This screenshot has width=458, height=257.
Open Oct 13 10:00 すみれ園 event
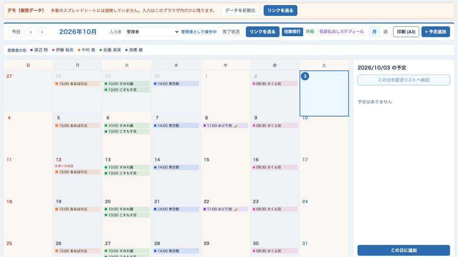coord(127,168)
